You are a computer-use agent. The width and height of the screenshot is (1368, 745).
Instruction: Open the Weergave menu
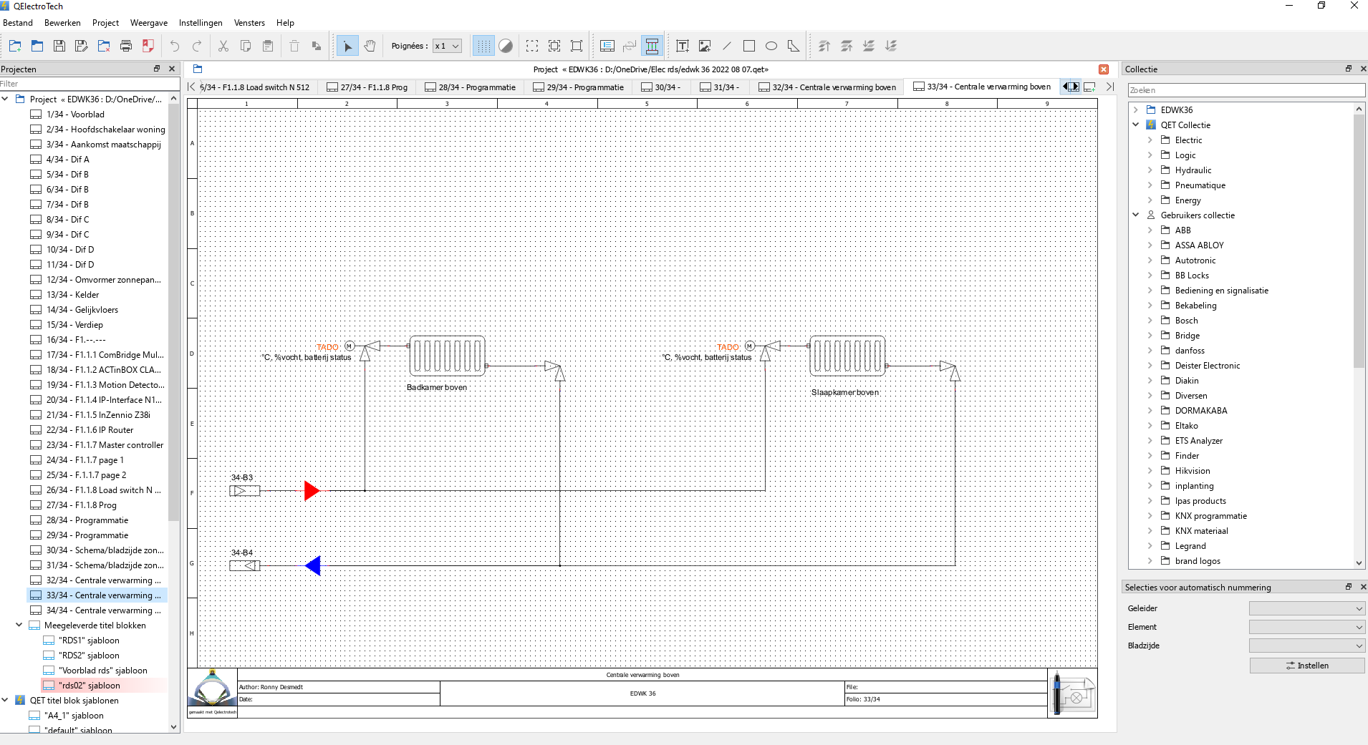tap(148, 23)
